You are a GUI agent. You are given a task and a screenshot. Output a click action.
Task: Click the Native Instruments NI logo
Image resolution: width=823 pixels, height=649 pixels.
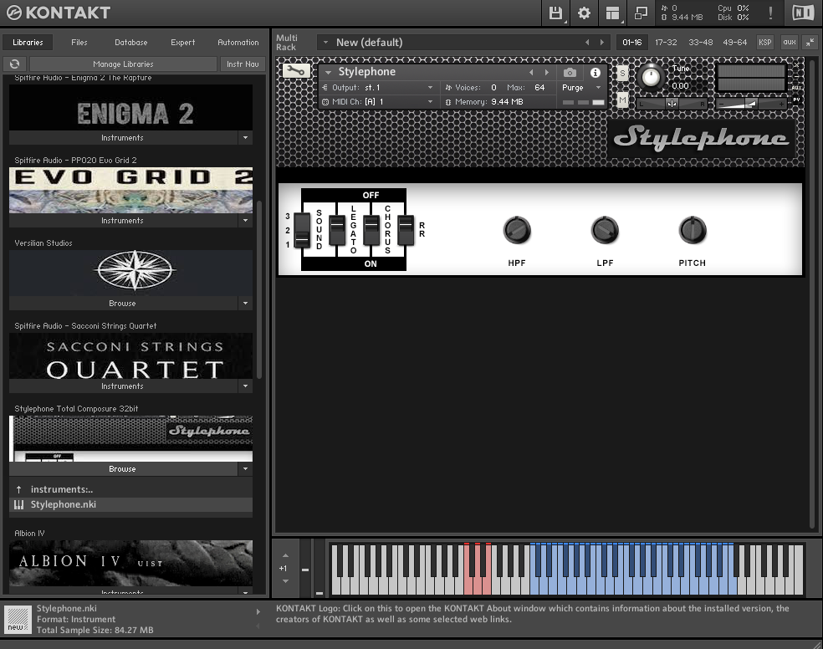[x=803, y=13]
